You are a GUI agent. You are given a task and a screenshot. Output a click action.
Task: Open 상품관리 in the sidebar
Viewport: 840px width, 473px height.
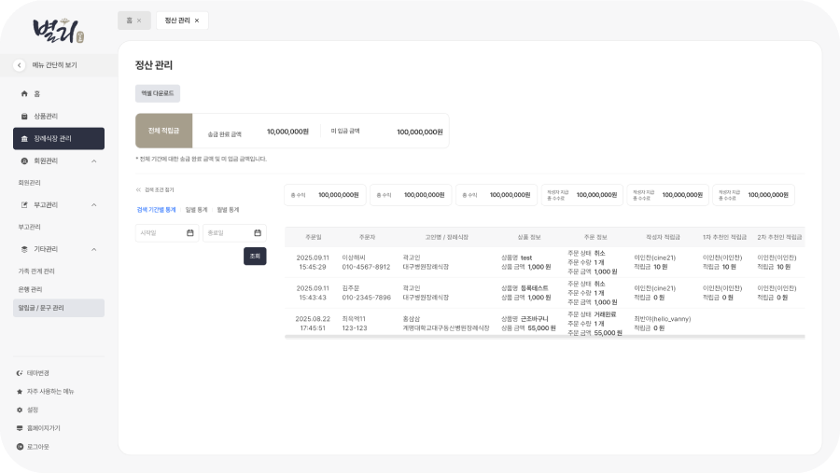[45, 117]
